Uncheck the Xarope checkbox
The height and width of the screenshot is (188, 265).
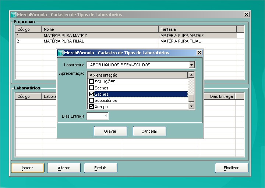coord(92,107)
